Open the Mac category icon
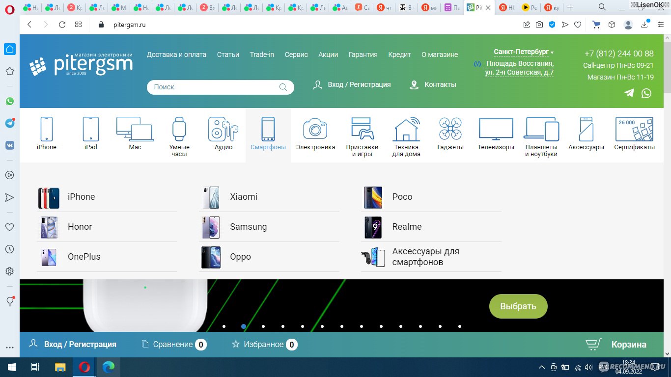The height and width of the screenshot is (377, 671). coord(135,129)
